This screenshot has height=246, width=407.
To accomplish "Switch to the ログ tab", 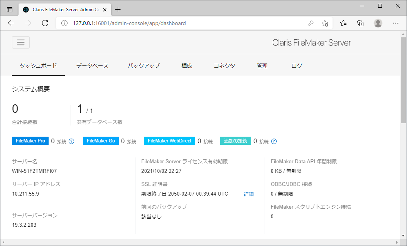I will coord(296,65).
